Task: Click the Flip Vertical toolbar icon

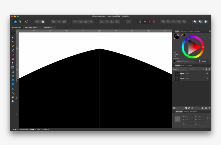Action: [107, 22]
